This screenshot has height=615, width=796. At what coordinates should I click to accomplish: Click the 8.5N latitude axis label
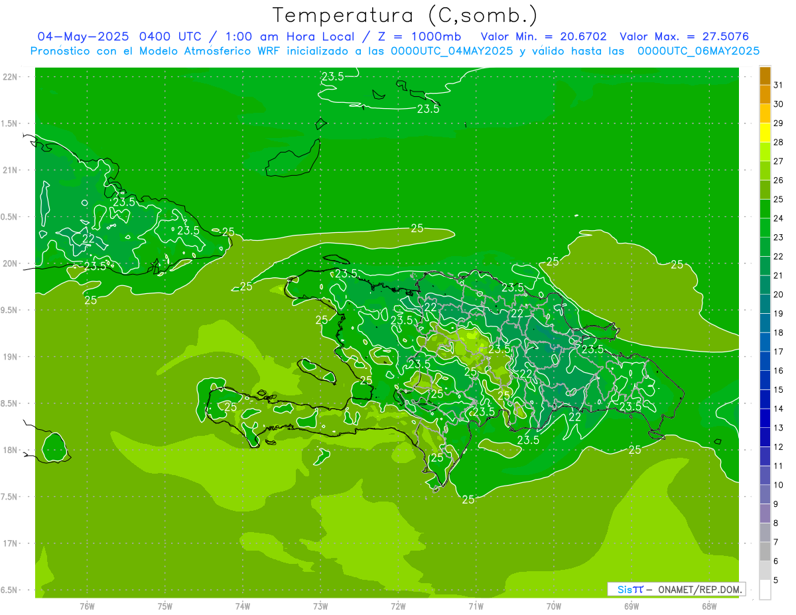(x=11, y=403)
